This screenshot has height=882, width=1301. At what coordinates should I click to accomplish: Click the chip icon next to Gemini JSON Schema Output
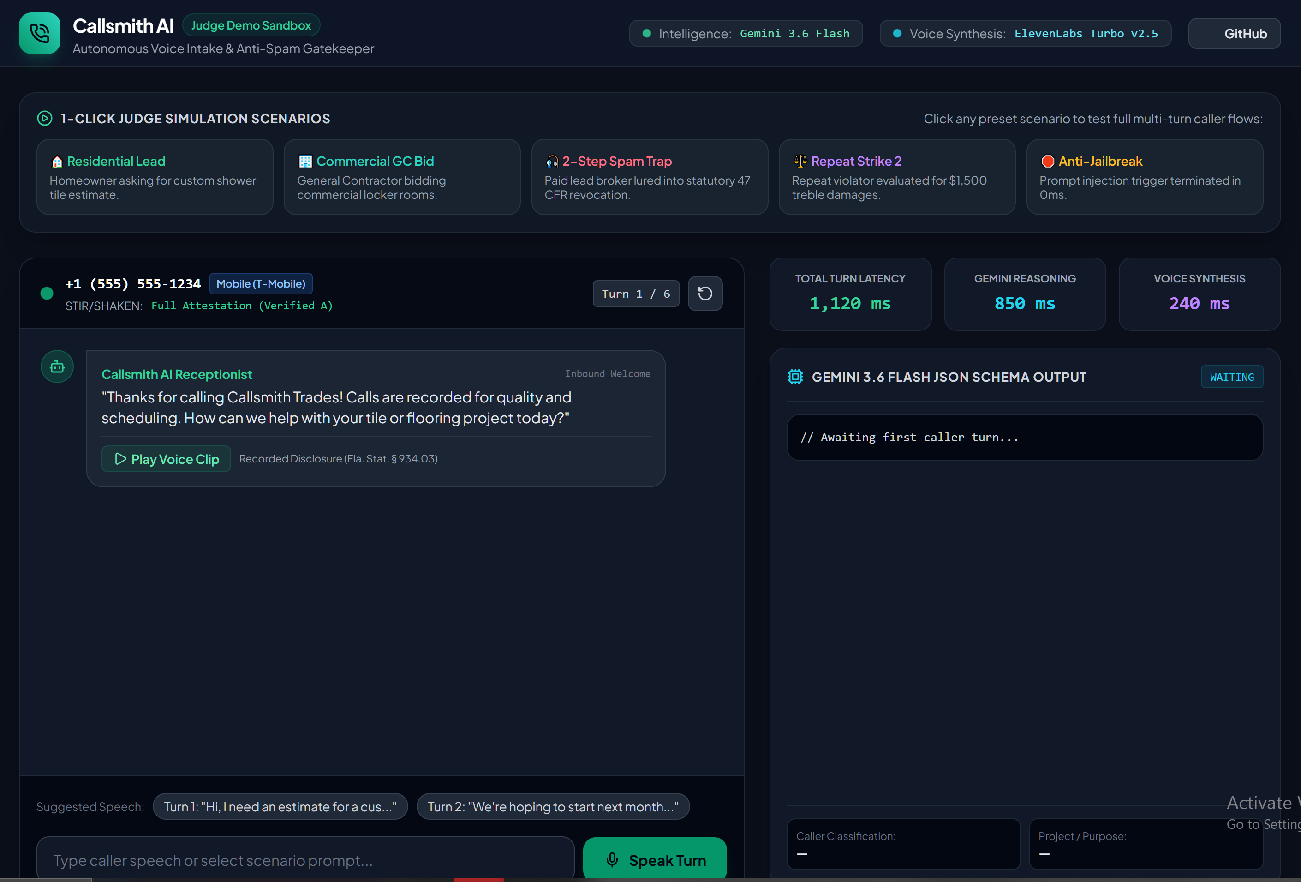click(795, 377)
